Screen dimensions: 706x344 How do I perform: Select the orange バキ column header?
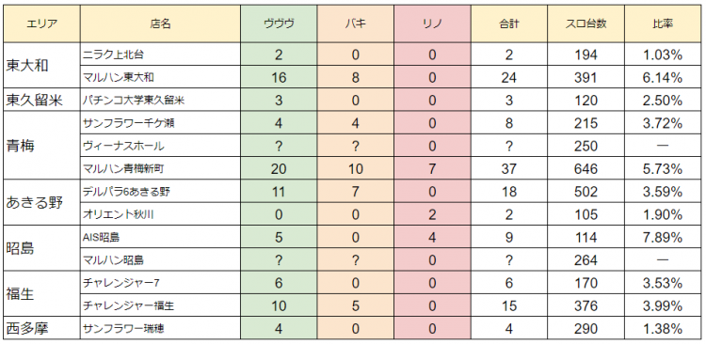(356, 24)
